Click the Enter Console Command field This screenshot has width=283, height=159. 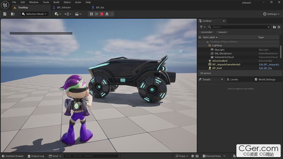[91, 156]
